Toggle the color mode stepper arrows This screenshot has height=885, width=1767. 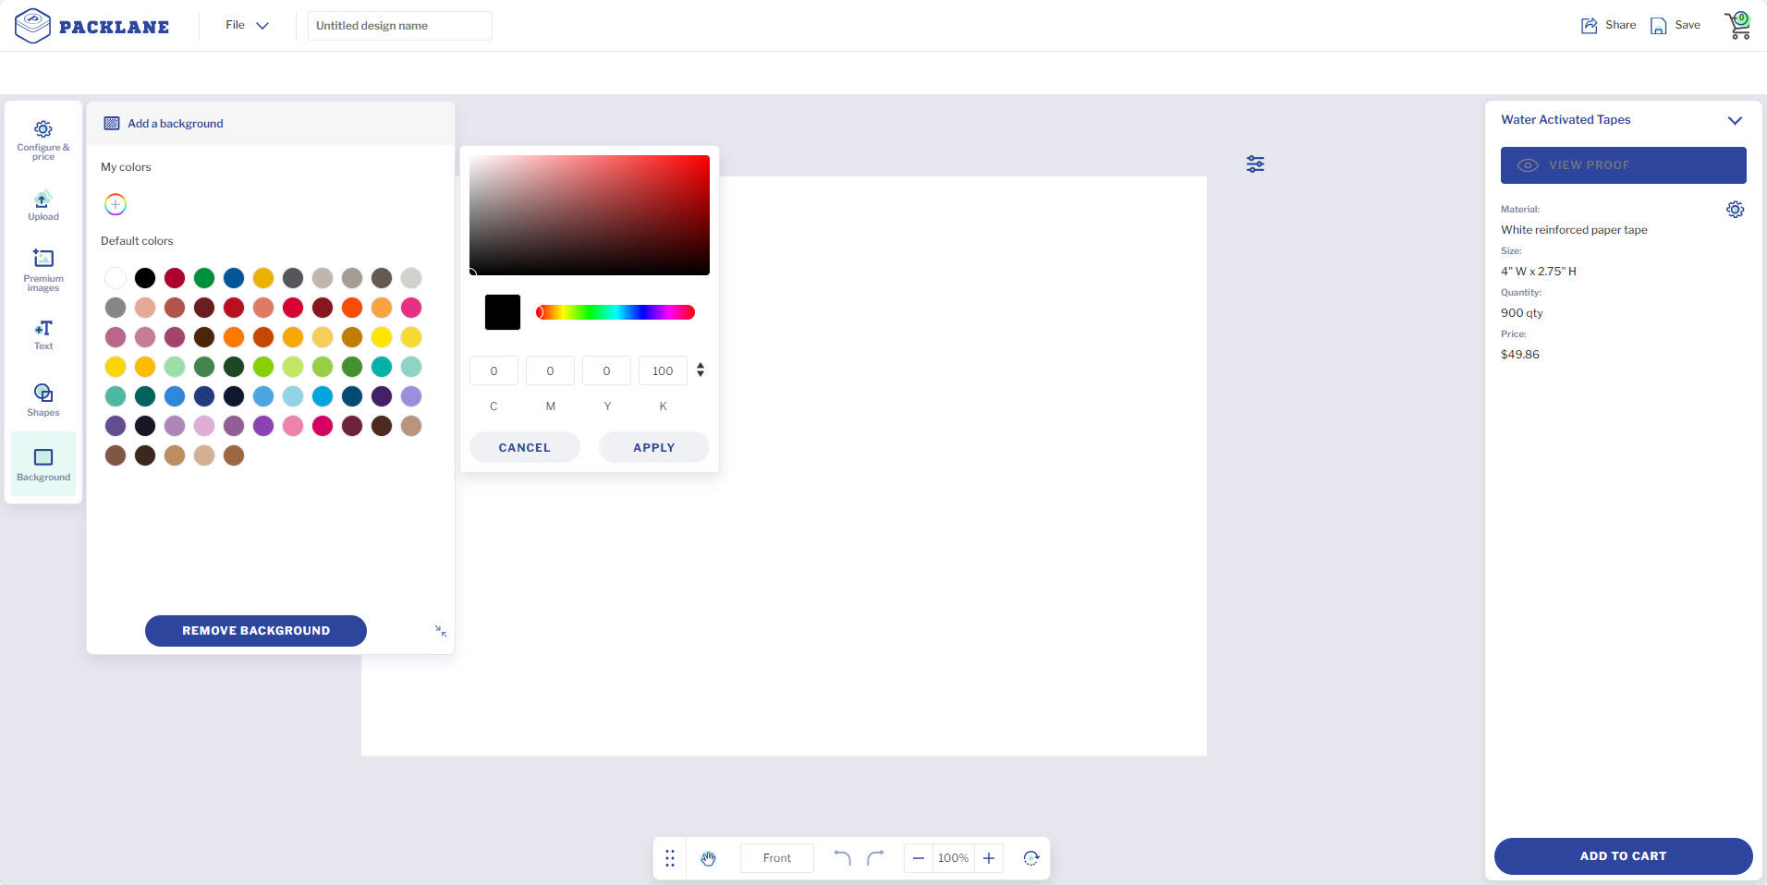point(701,370)
